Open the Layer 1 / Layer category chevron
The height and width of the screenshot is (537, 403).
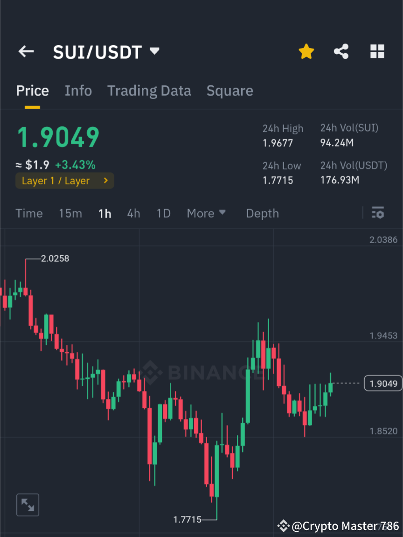point(105,181)
